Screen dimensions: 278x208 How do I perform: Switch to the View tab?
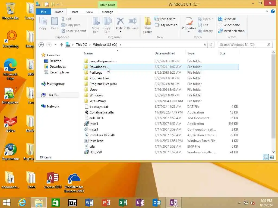[x=90, y=12]
